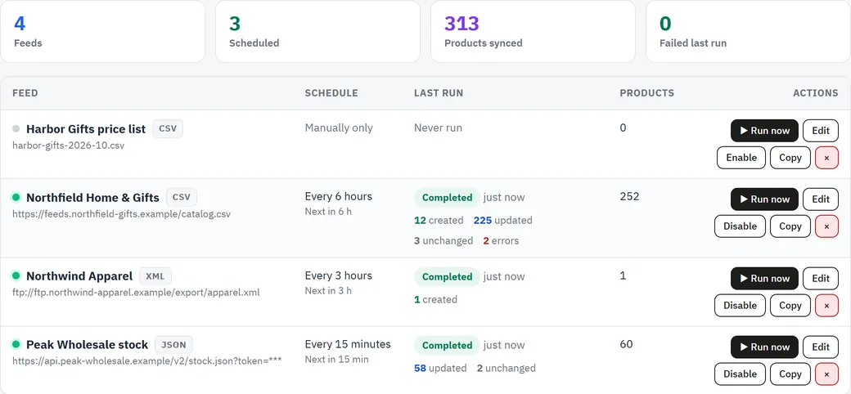Select the northfield-gifts catalog.csv URL
The image size is (851, 394).
point(122,214)
